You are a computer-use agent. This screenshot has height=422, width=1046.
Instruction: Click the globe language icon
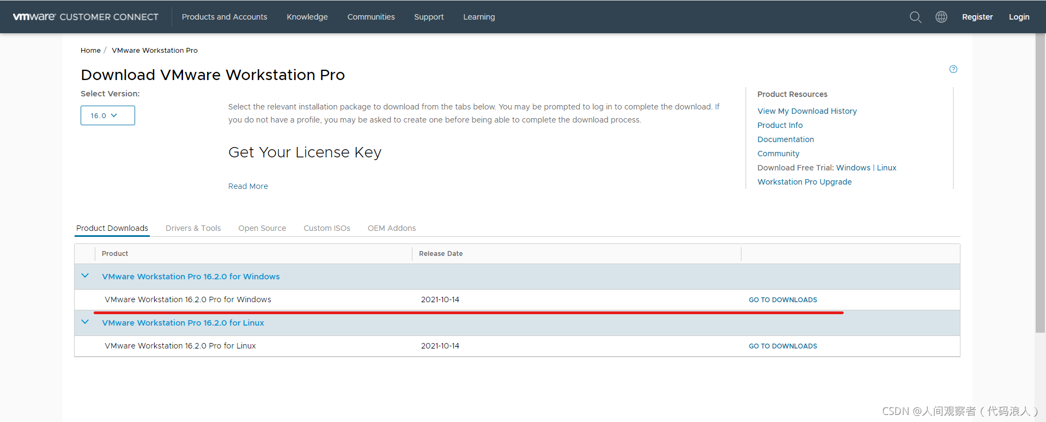[x=941, y=17]
